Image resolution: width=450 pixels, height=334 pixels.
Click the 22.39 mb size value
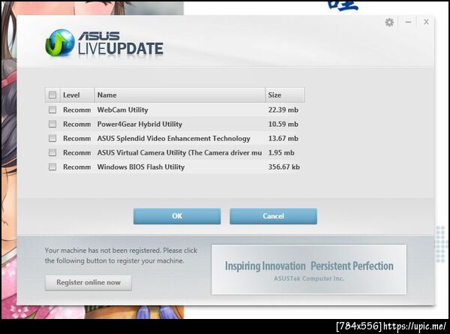pyautogui.click(x=283, y=110)
